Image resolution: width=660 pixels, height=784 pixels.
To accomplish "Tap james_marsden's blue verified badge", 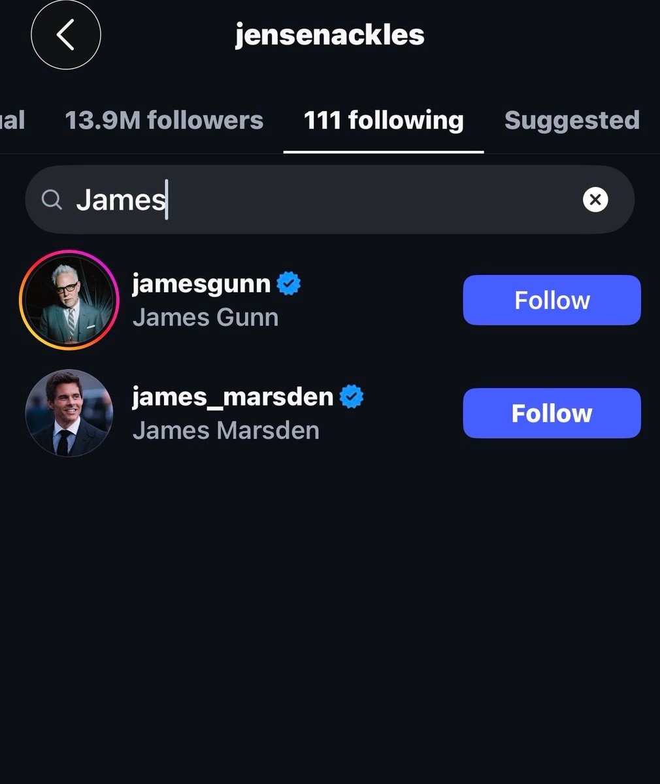I will tap(352, 397).
